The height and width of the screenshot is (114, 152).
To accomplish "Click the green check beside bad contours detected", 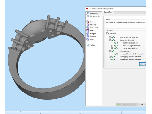I will point(115,43).
